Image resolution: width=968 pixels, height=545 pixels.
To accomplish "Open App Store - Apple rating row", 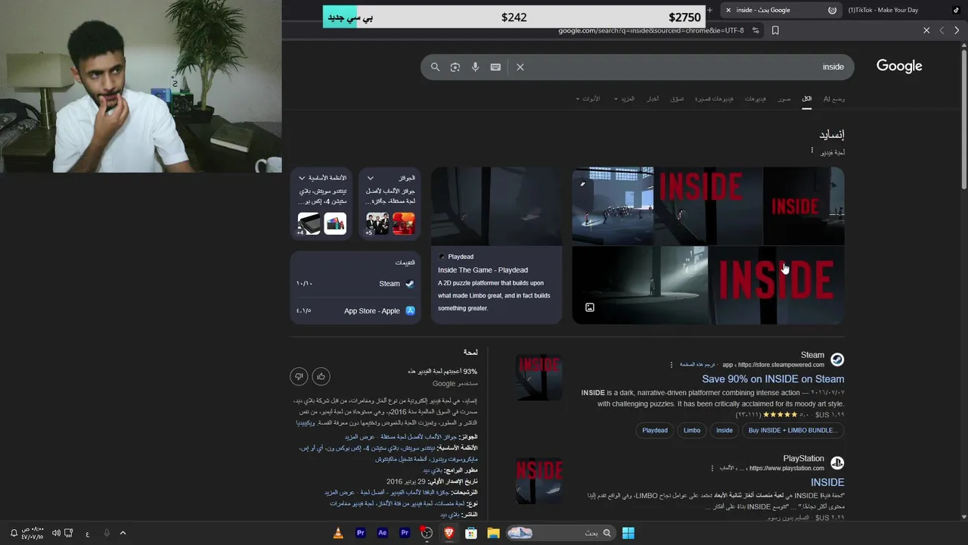I will pos(355,310).
